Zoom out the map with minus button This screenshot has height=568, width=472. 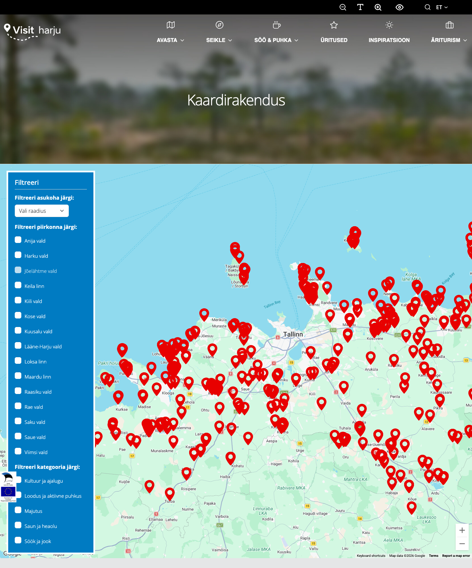tap(462, 544)
